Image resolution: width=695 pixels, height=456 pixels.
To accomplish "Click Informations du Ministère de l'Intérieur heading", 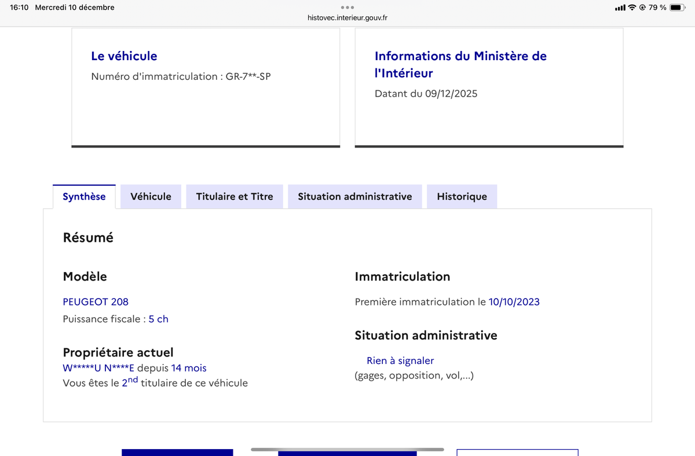I will 460,64.
